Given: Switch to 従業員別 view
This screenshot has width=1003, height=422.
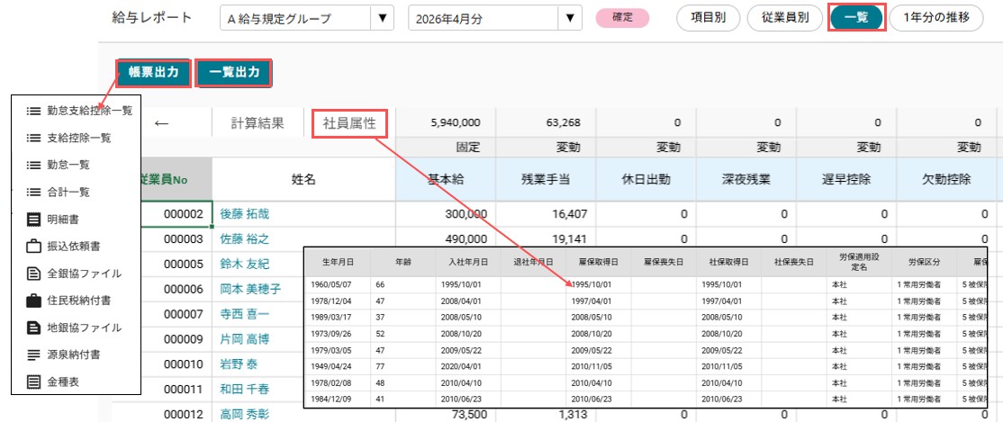Looking at the screenshot, I should 785,18.
